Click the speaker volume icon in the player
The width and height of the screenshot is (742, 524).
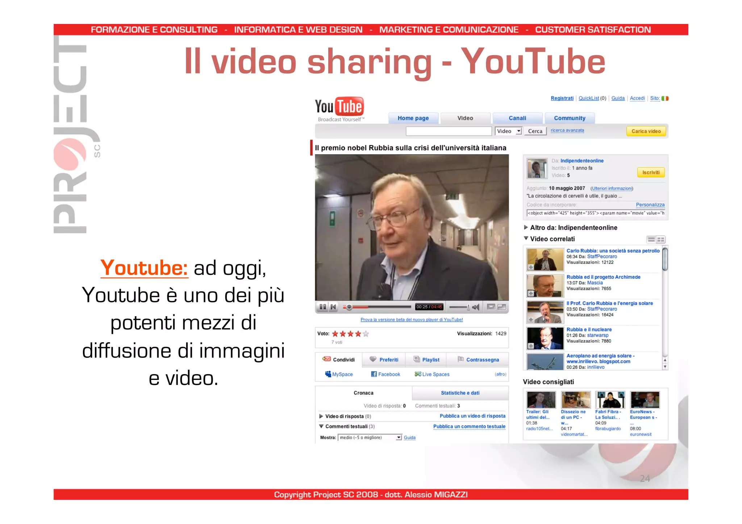pos(476,307)
